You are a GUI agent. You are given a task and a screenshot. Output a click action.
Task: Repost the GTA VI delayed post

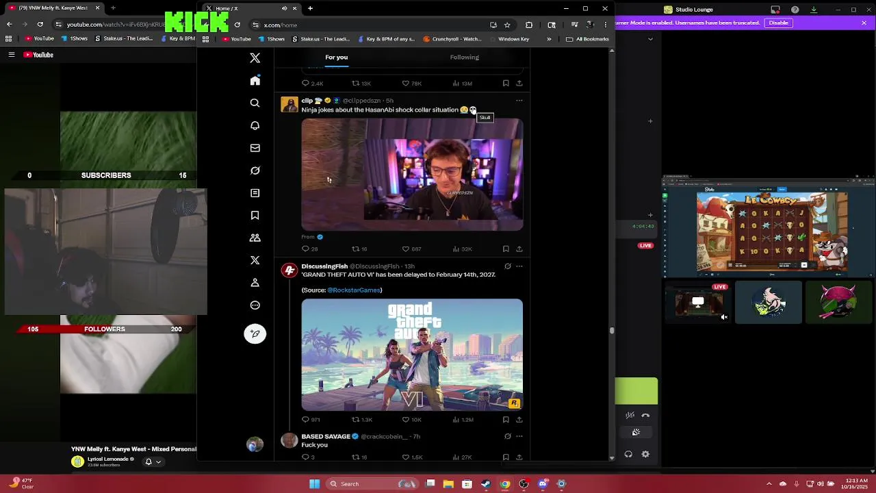point(355,420)
